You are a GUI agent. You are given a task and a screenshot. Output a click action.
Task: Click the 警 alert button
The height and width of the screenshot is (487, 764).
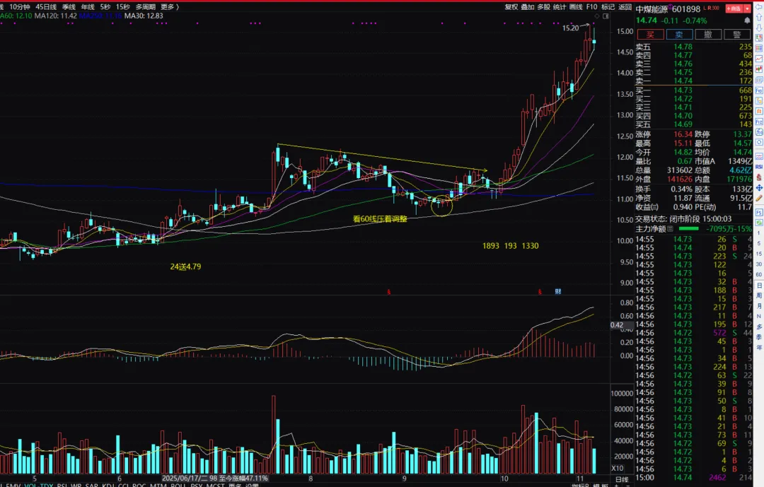tap(737, 34)
